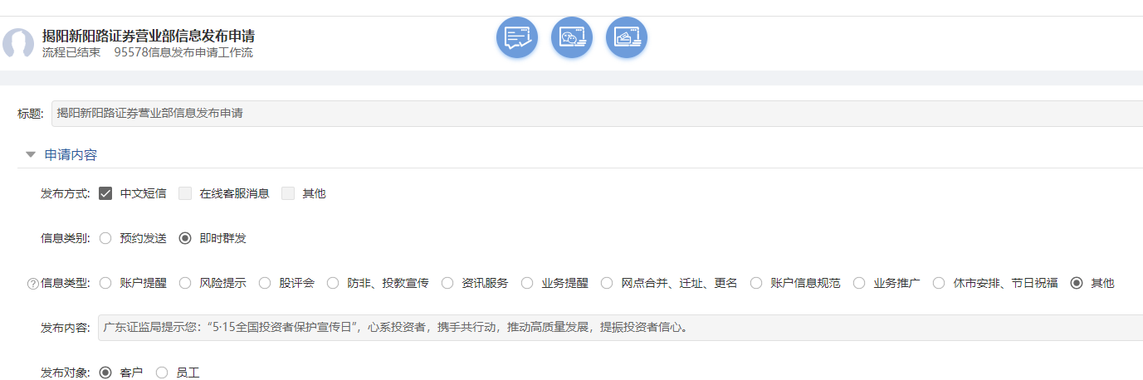Click the help icon beside 信息类型

pos(33,284)
